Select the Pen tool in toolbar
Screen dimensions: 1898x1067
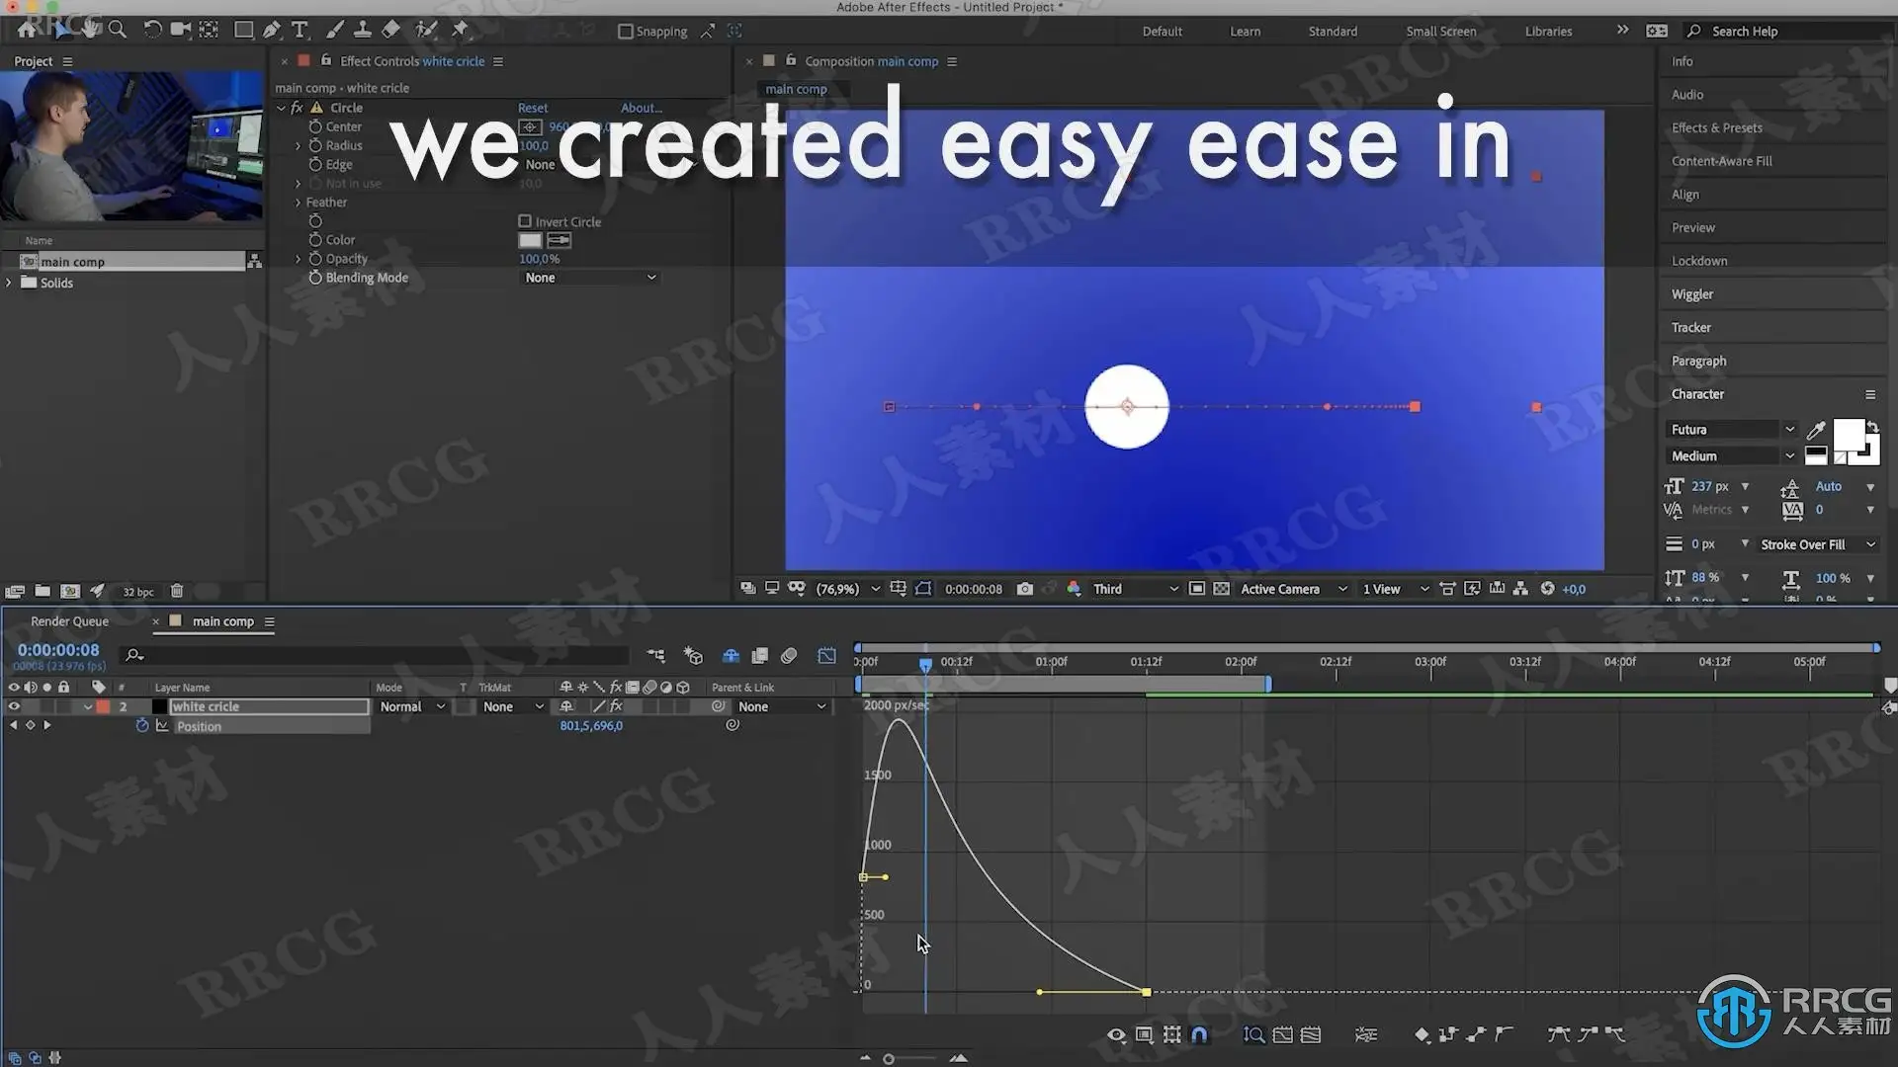click(x=272, y=30)
